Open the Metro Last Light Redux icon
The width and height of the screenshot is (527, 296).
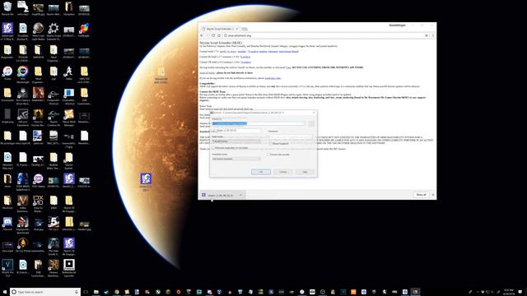pos(38,30)
